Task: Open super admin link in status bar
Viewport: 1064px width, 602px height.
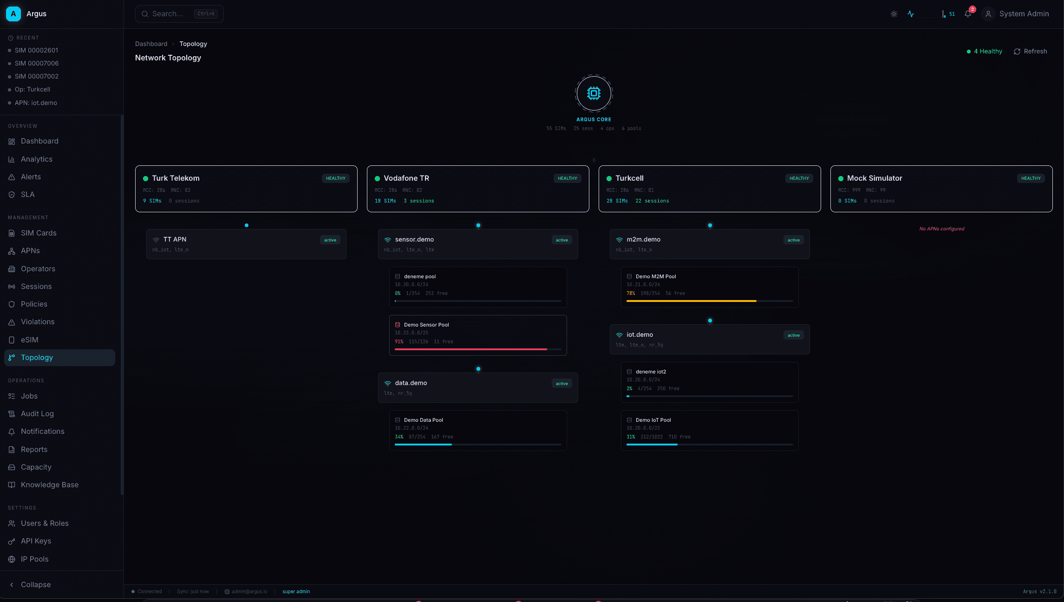Action: [x=296, y=591]
